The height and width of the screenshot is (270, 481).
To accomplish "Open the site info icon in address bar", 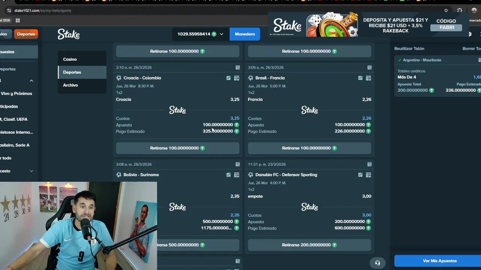I will coord(9,10).
